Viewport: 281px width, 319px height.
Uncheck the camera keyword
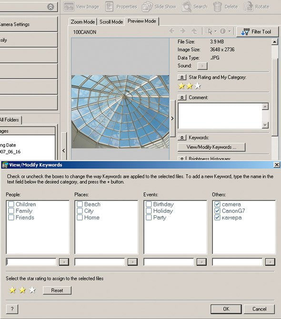click(217, 204)
